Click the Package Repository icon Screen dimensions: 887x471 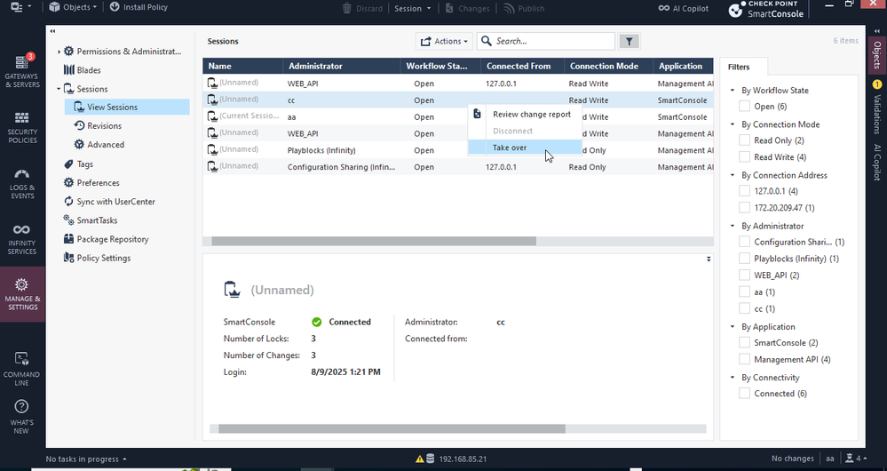(x=69, y=239)
